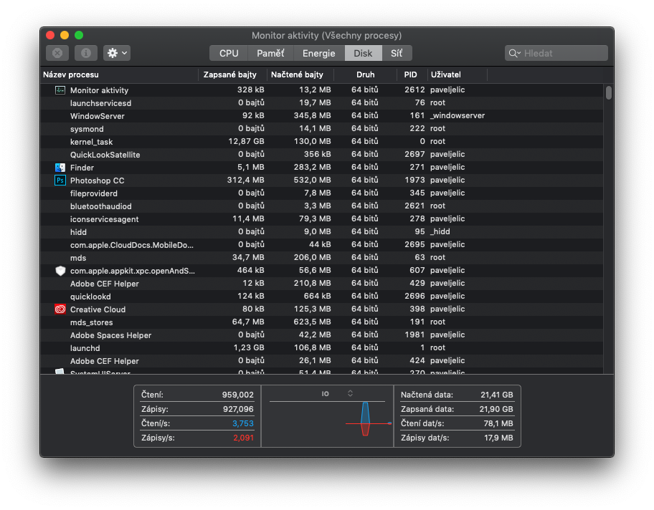Viewport: 654px width, 510px height.
Task: Click the shield icon beside com.apple.appkit.xpc
Action: tap(60, 271)
